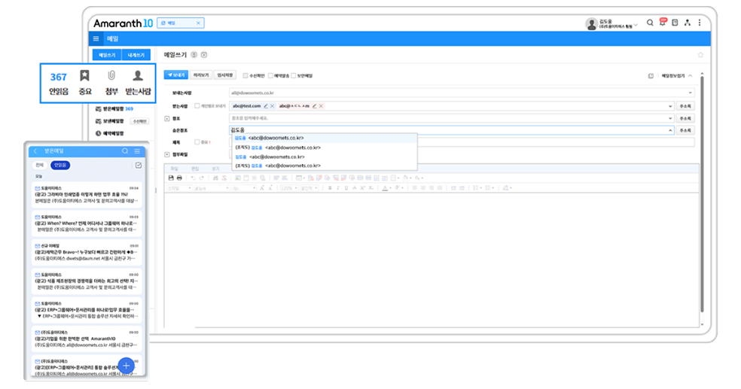This screenshot has height=389, width=741.
Task: Switch to the 메일쓰기 sidebar tab
Action: (x=107, y=55)
